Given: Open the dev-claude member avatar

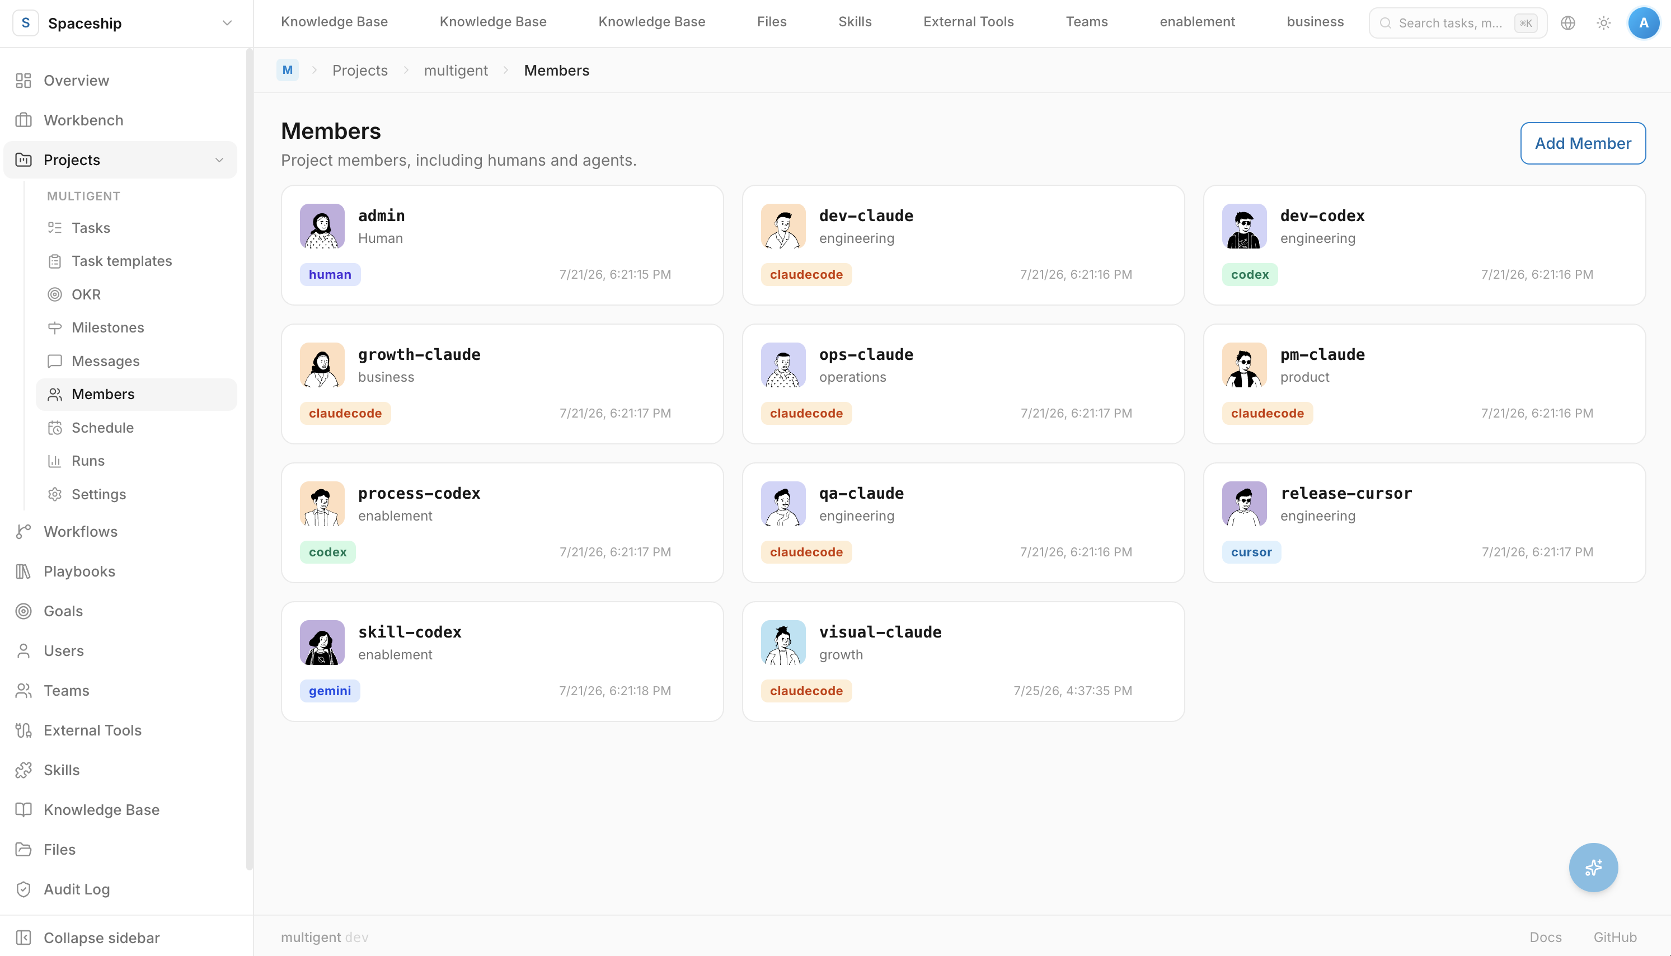Looking at the screenshot, I should (x=783, y=226).
